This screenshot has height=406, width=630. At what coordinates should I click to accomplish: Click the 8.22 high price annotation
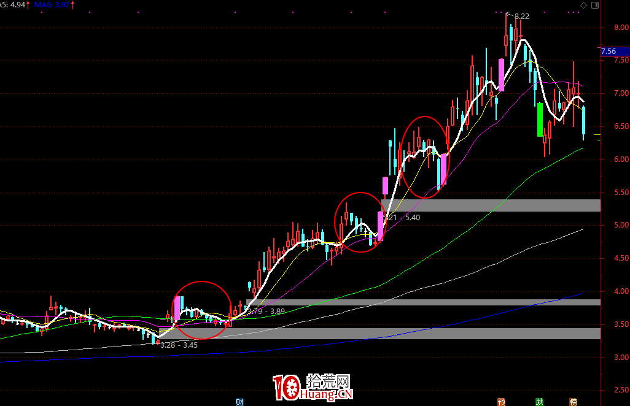pyautogui.click(x=521, y=17)
